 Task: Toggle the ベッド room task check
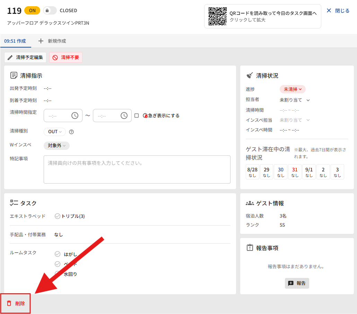(58, 264)
